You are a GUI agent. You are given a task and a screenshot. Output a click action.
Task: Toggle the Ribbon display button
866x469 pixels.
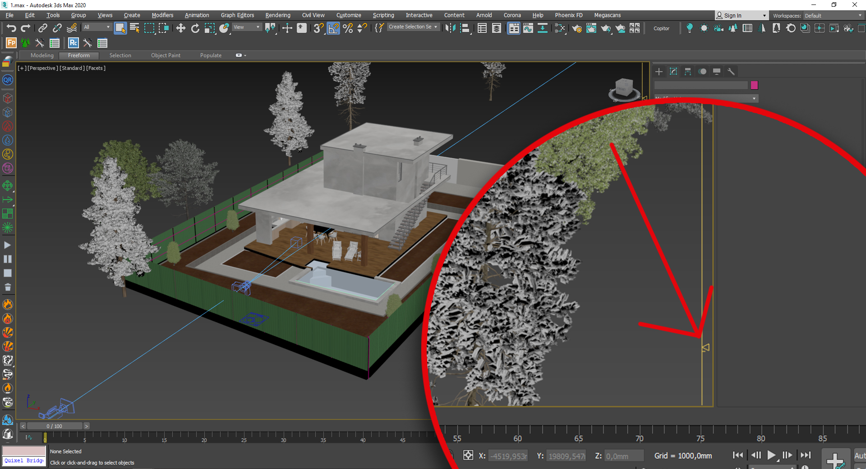pyautogui.click(x=513, y=28)
